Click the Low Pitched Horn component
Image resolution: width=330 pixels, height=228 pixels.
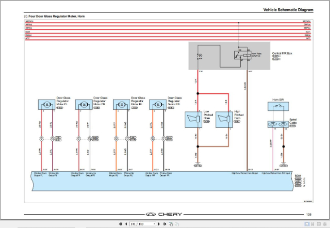[x=193, y=120]
